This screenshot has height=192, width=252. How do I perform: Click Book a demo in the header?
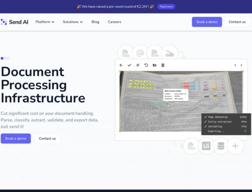[207, 22]
